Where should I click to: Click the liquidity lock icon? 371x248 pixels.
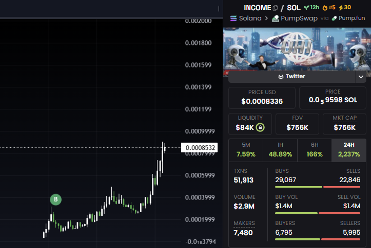(x=260, y=127)
